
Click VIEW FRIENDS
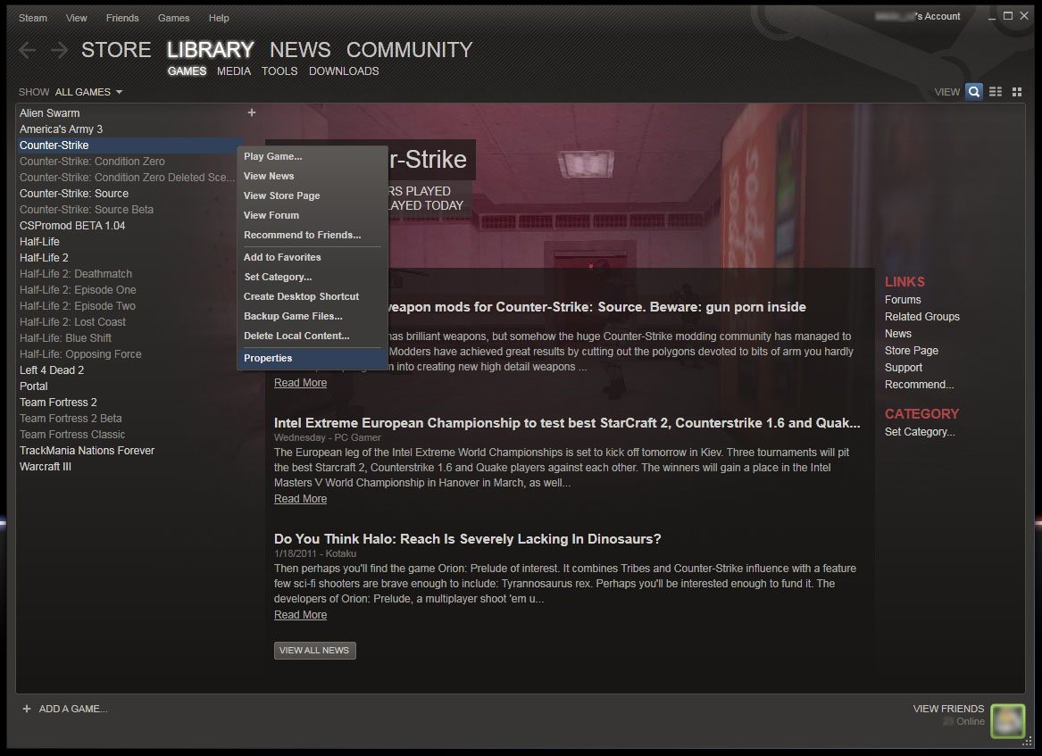[948, 709]
